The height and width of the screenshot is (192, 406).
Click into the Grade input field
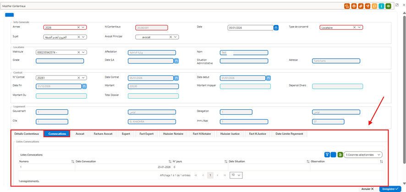(x=60, y=61)
